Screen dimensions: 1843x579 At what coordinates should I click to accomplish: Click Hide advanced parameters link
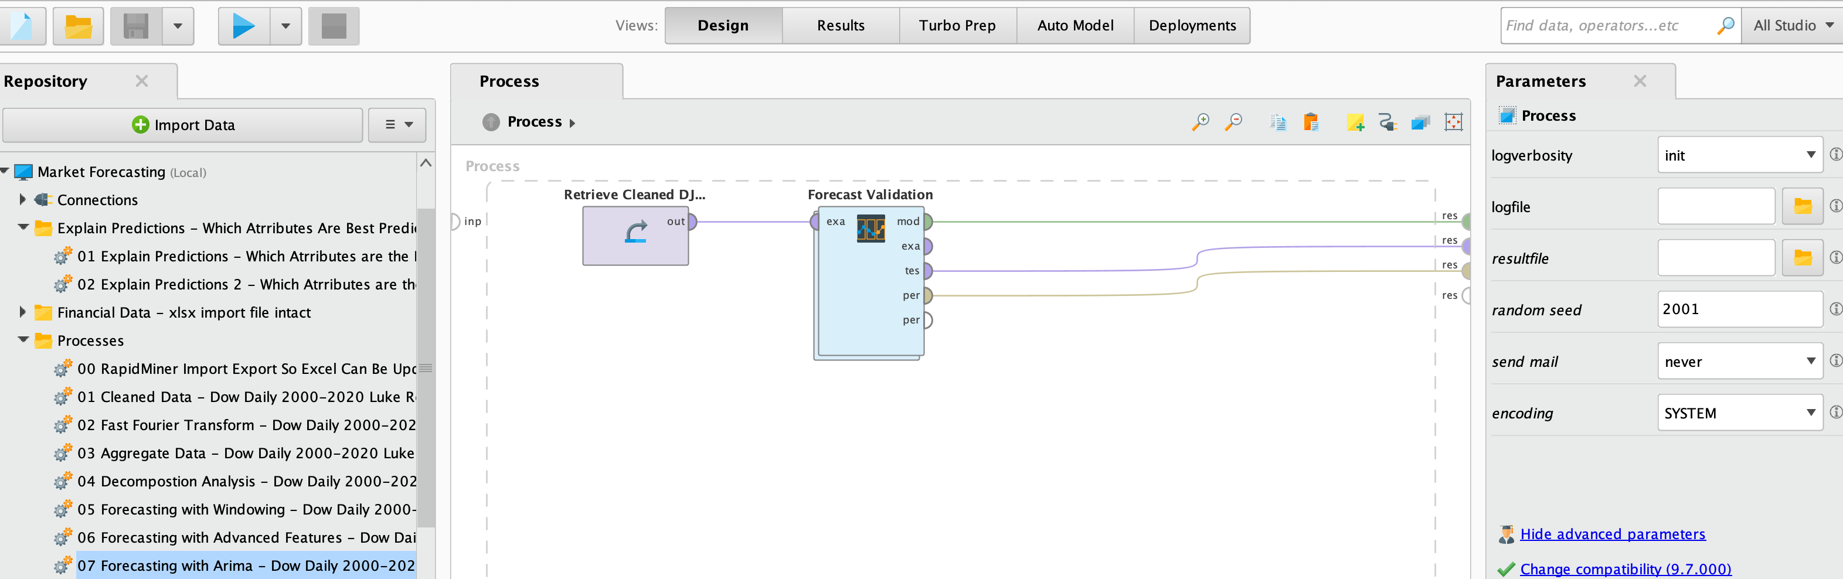1613,534
